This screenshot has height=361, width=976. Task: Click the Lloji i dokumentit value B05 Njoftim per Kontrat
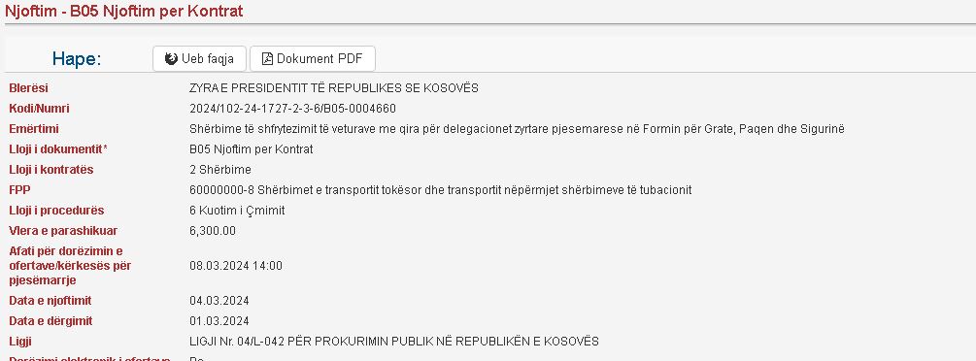tap(251, 149)
